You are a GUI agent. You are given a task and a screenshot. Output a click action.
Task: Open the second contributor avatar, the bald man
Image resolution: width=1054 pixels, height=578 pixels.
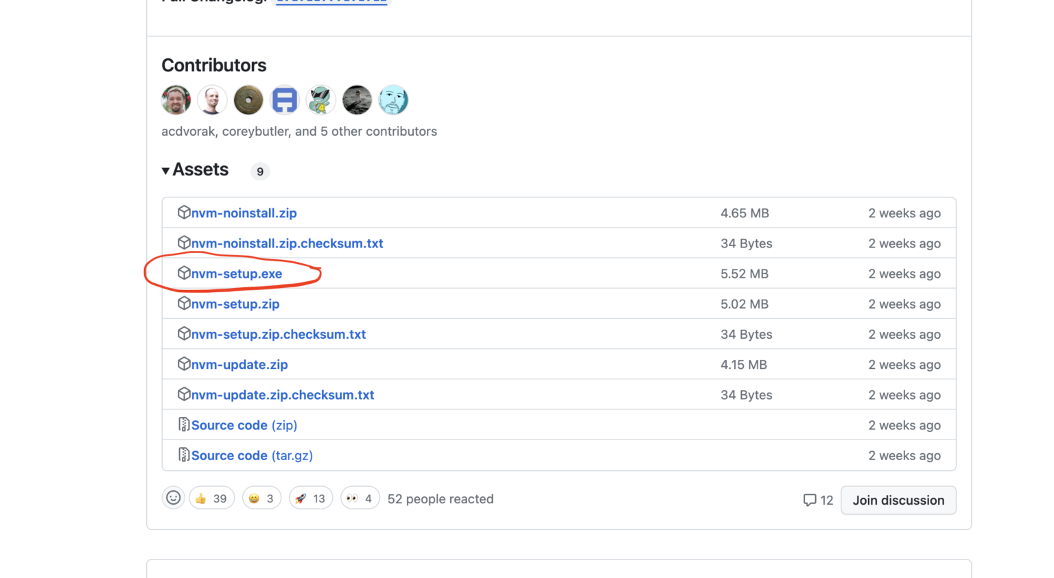point(212,100)
